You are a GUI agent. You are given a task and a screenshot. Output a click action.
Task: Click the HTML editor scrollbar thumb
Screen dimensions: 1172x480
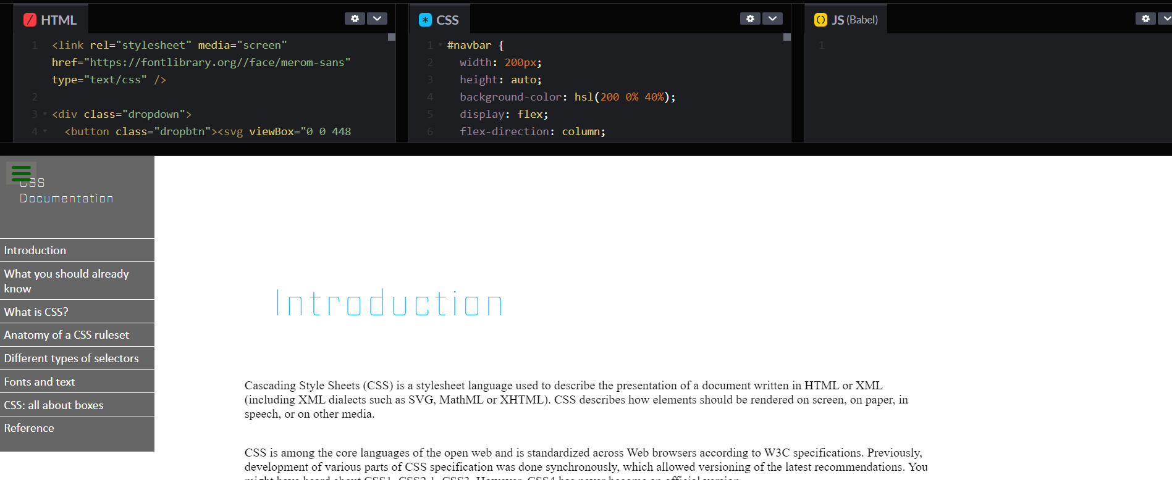(x=392, y=37)
